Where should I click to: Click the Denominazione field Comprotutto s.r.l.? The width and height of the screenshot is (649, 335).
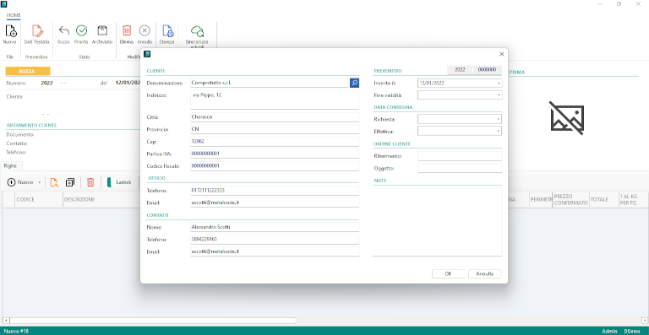pyautogui.click(x=270, y=83)
